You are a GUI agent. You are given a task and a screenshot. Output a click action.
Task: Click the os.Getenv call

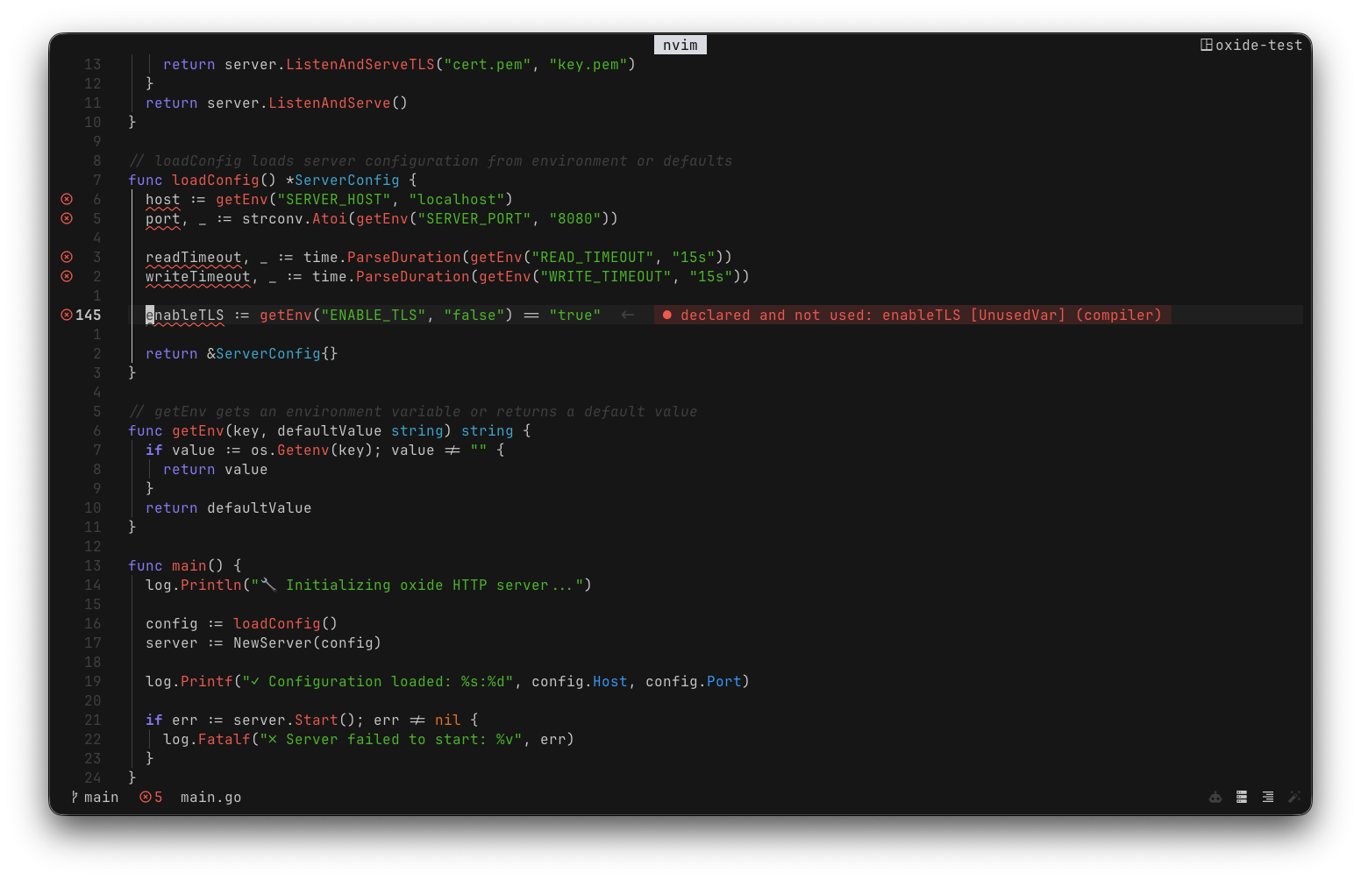(x=290, y=450)
